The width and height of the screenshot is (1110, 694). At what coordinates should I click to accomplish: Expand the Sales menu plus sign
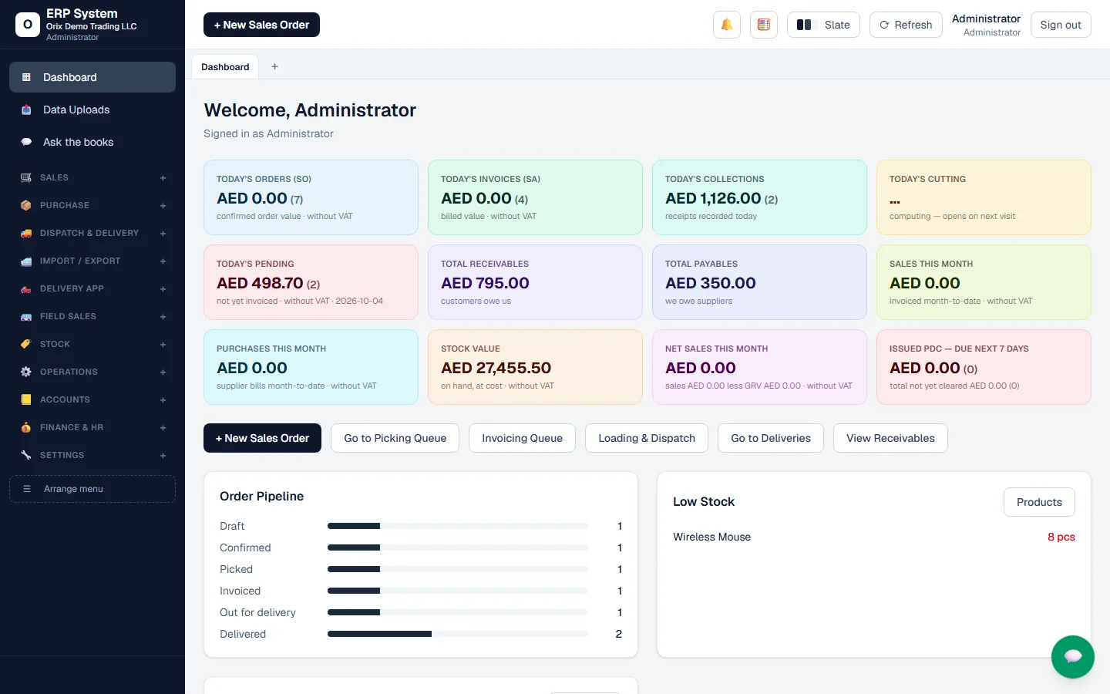point(163,178)
